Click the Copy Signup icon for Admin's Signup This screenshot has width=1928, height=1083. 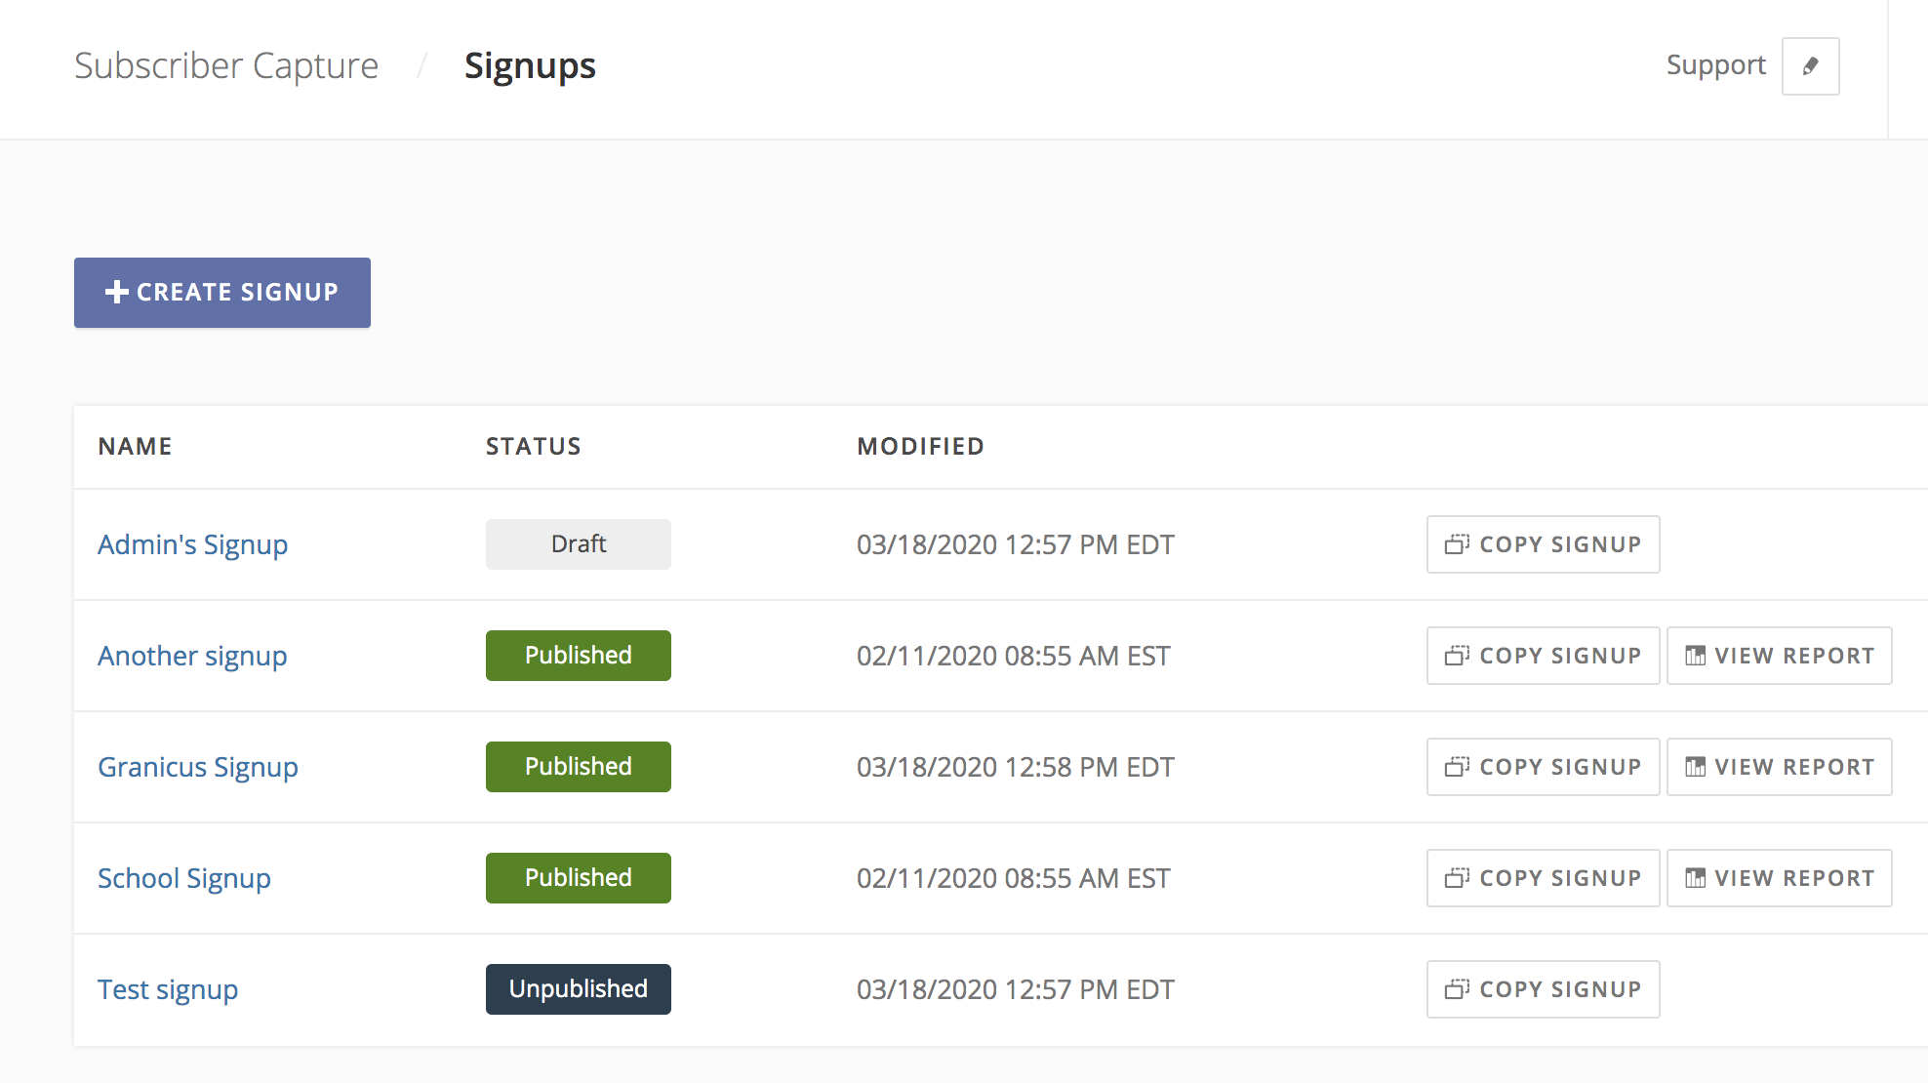[1456, 544]
